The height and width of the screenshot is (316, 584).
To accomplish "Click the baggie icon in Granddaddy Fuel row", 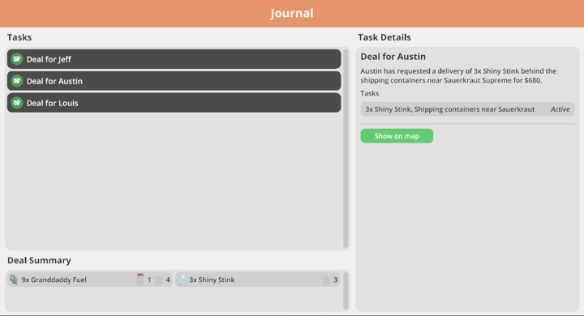I will click(159, 280).
